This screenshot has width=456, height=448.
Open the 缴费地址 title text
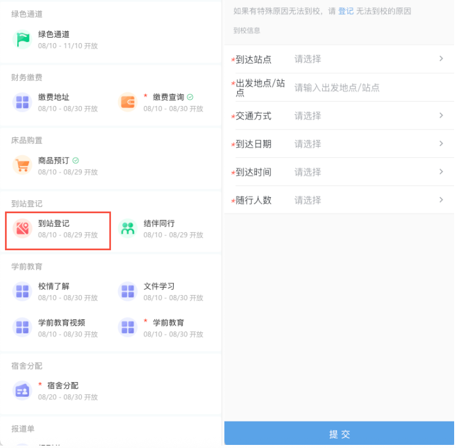(54, 97)
